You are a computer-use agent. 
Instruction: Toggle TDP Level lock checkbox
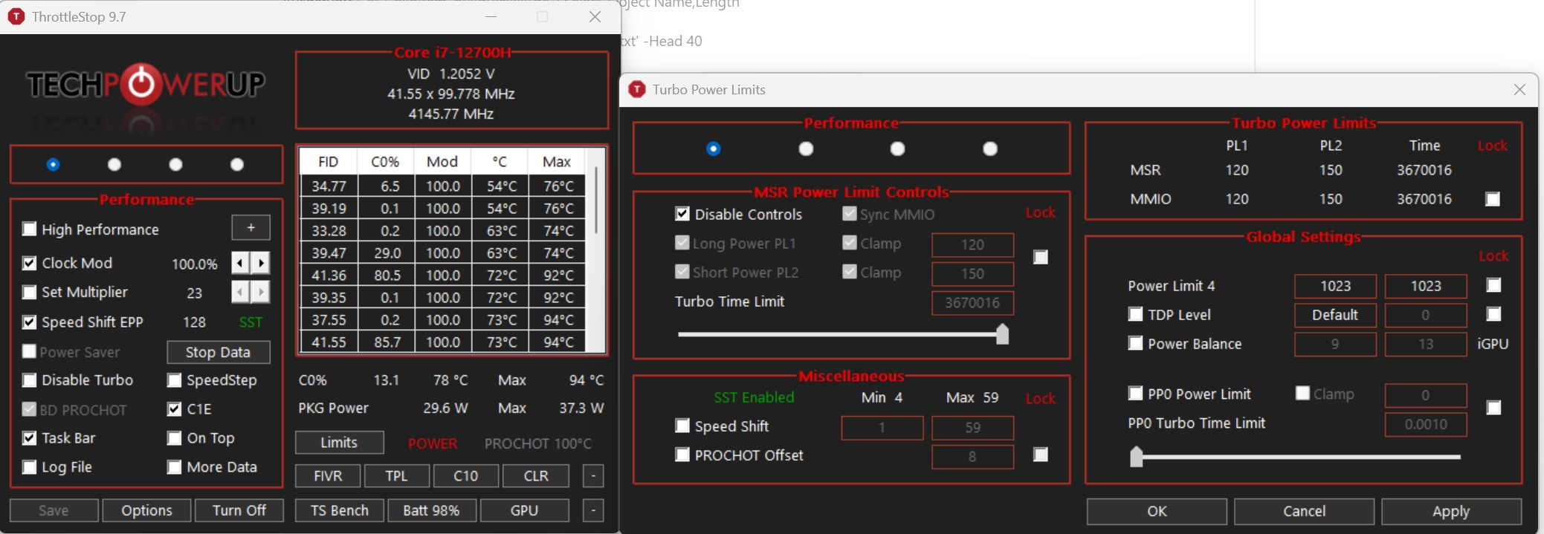[x=1493, y=314]
